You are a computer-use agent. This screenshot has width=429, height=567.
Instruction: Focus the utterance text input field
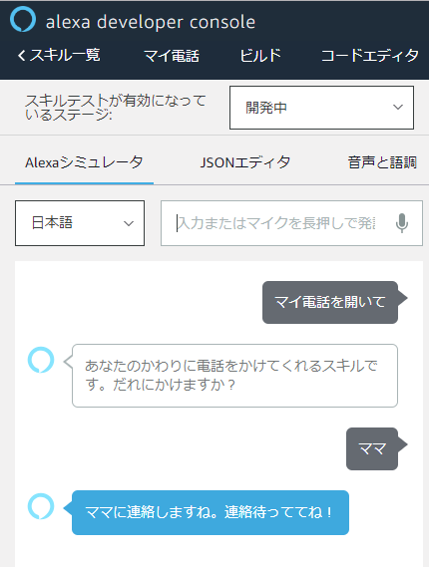click(x=277, y=223)
